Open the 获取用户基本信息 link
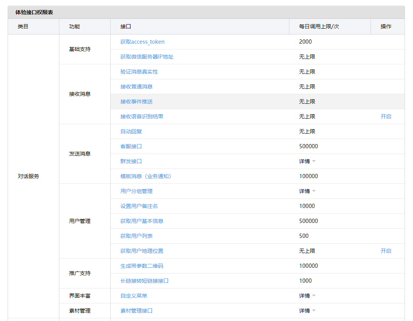 tap(142, 221)
